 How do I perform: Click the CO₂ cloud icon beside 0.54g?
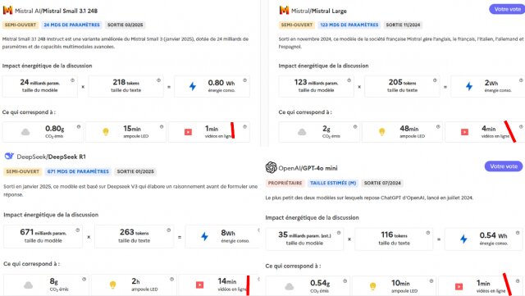(290, 287)
